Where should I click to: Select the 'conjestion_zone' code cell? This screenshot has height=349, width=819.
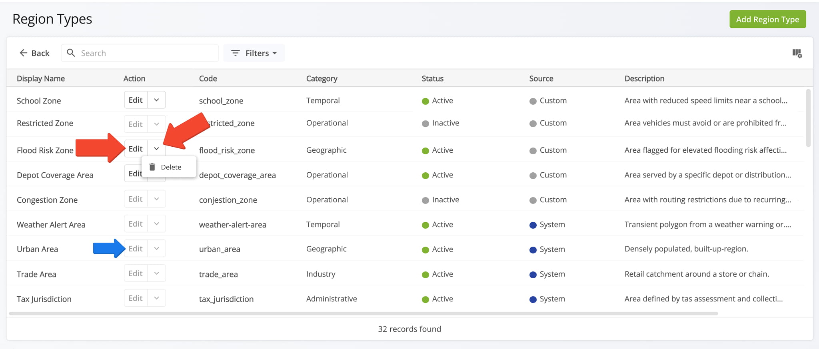click(228, 200)
